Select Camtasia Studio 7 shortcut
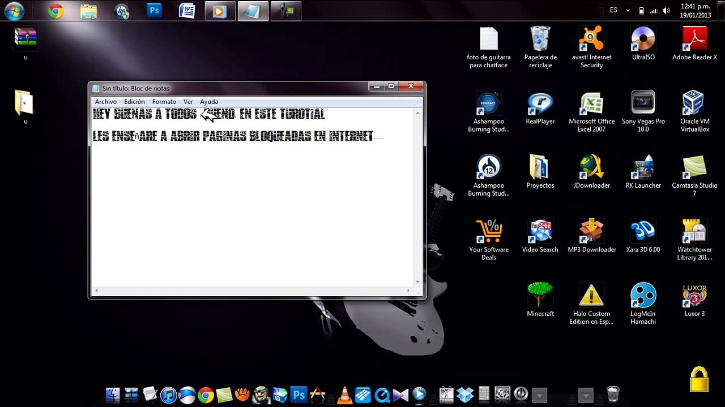 click(694, 176)
